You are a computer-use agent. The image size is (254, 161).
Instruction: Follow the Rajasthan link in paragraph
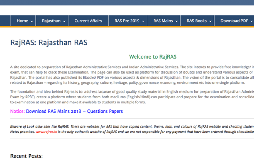[x=172, y=78]
